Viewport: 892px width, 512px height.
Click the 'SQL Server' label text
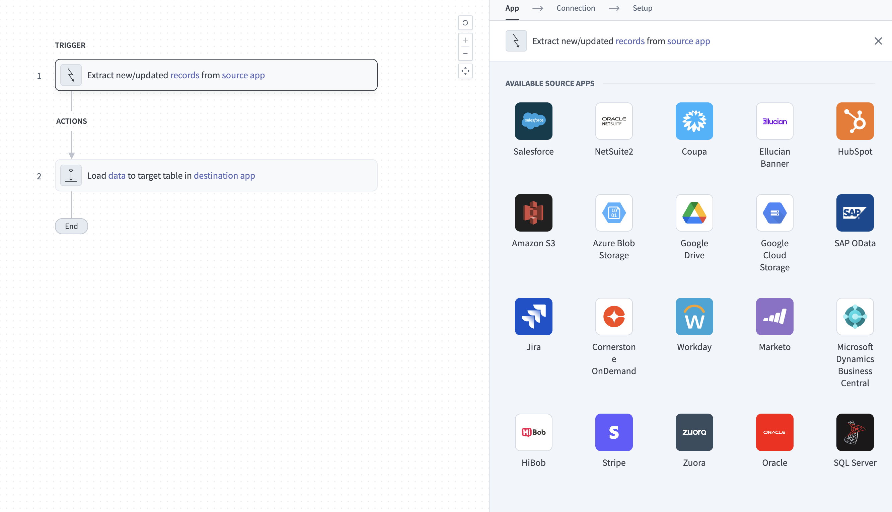click(x=855, y=463)
